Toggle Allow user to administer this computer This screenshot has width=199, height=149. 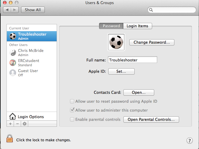[72, 110]
